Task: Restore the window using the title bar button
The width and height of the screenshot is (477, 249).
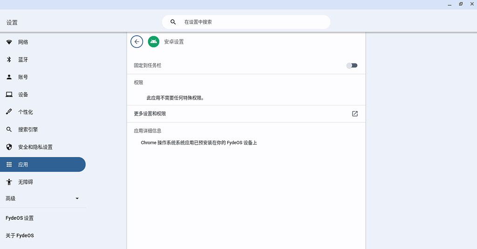Action: click(x=461, y=4)
